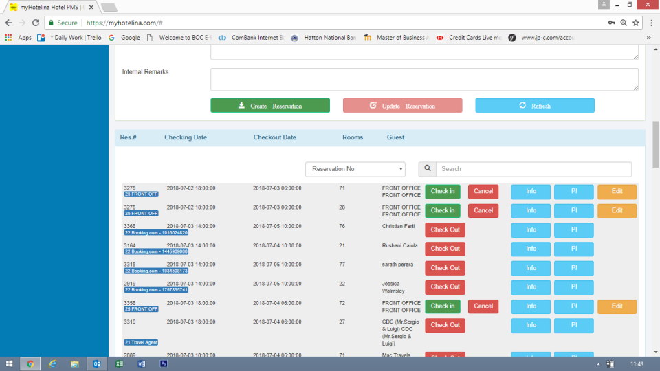Check out CDC reservation 3319
The height and width of the screenshot is (371, 660).
coord(445,326)
